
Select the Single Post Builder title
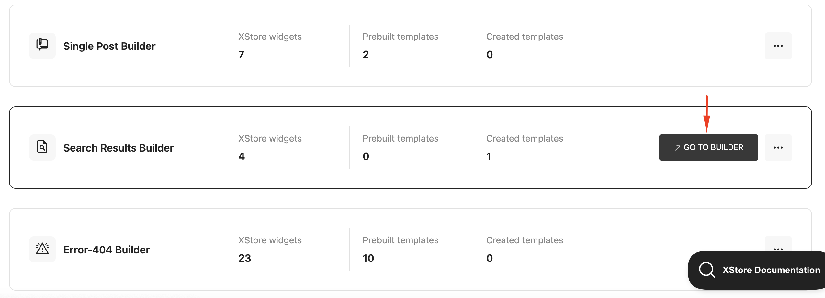(x=109, y=46)
